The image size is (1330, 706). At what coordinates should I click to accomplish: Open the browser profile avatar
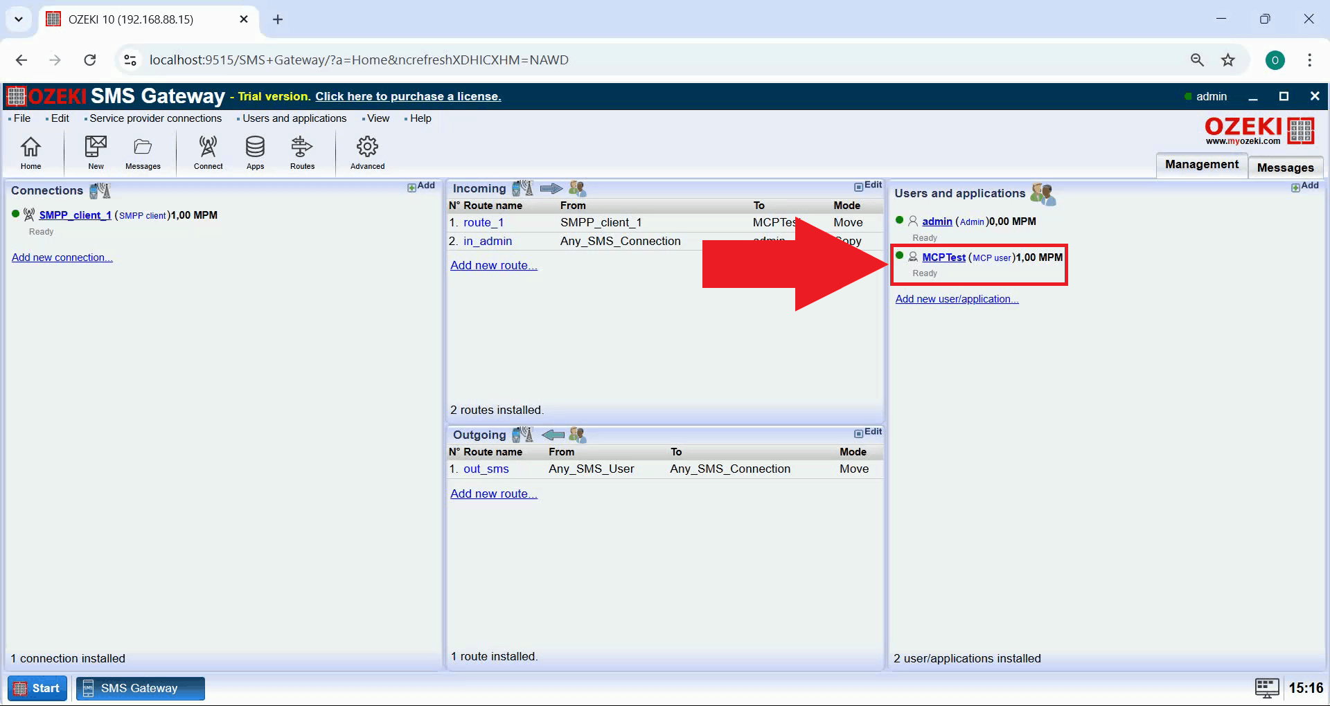coord(1275,60)
